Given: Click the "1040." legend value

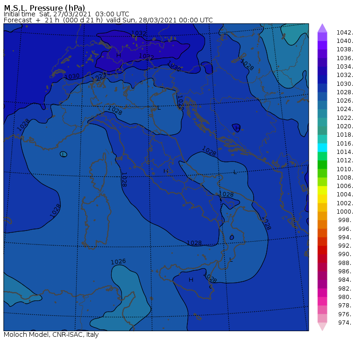Looking at the screenshot, I should click(x=345, y=41).
